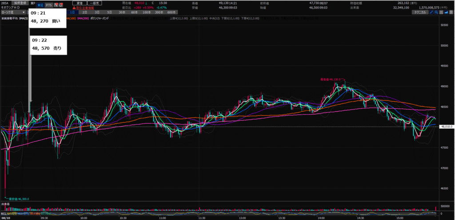The height and width of the screenshot is (220, 455).
Task: Select the 30本 bar count tab
Action: [x=122, y=12]
